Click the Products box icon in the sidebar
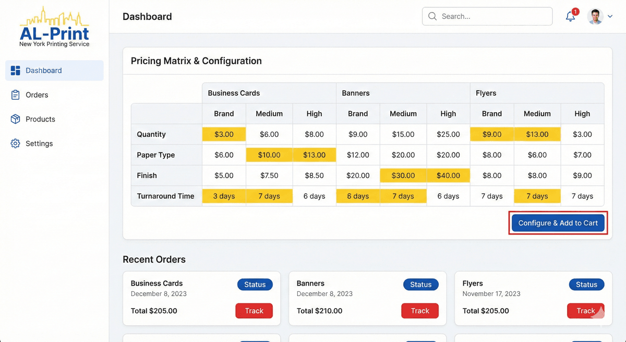 (16, 119)
